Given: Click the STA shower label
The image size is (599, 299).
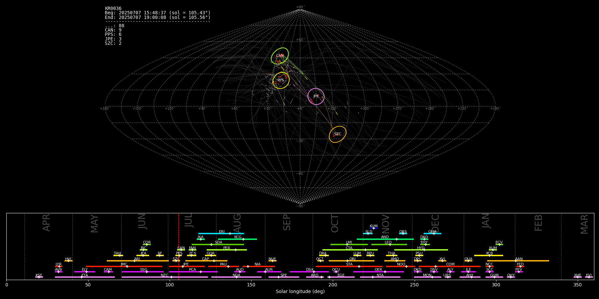Looking at the screenshot, I should (x=349, y=264).
